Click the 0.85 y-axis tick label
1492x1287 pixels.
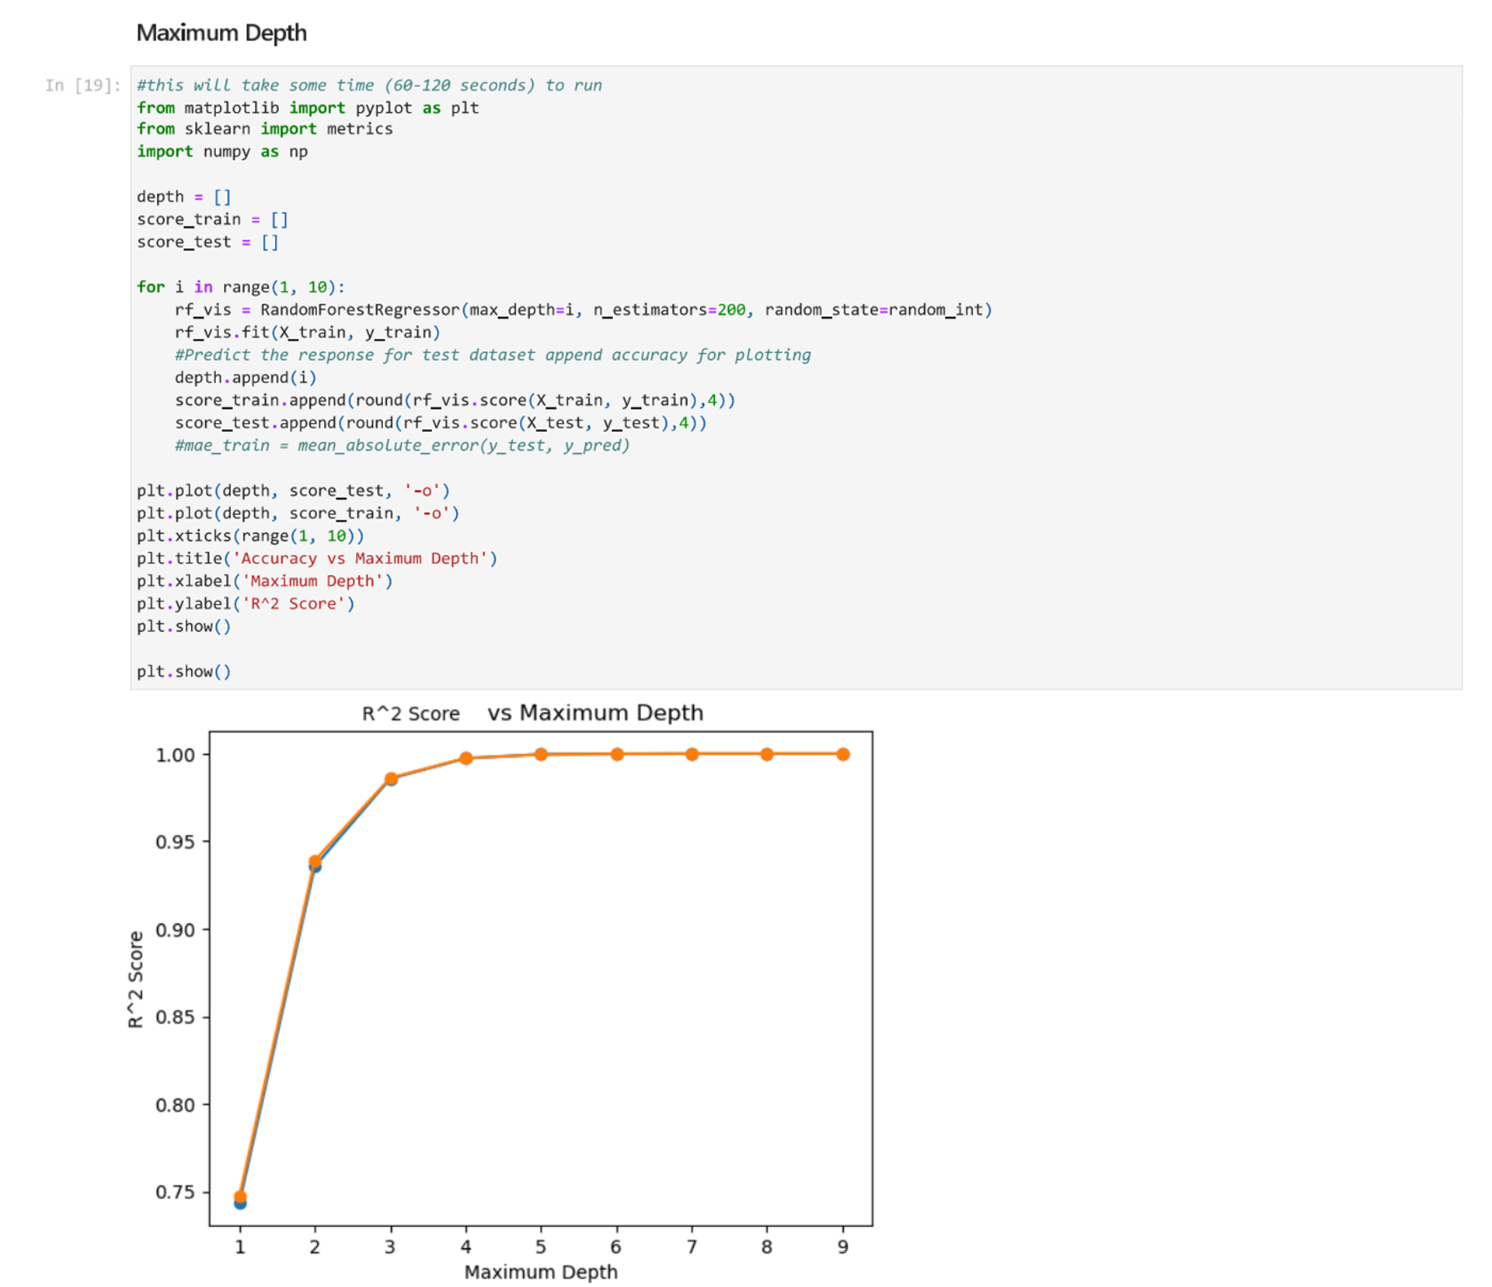pos(175,1017)
